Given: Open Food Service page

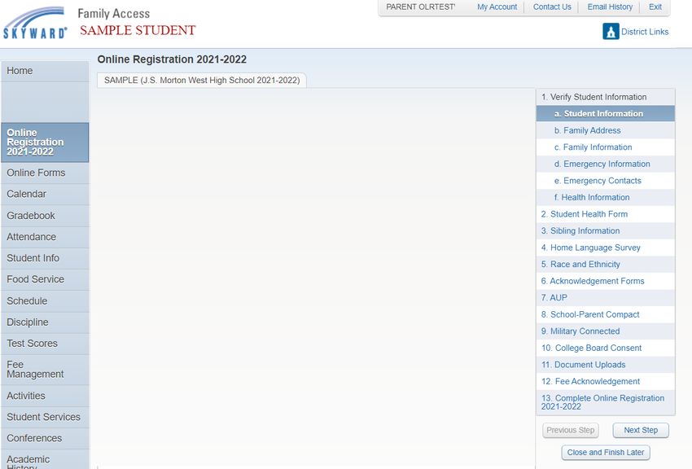Looking at the screenshot, I should [x=44, y=279].
